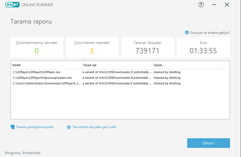The image size is (241, 157).
Task: Click the Taranan dosyalar value 739171
Action: (x=147, y=51)
